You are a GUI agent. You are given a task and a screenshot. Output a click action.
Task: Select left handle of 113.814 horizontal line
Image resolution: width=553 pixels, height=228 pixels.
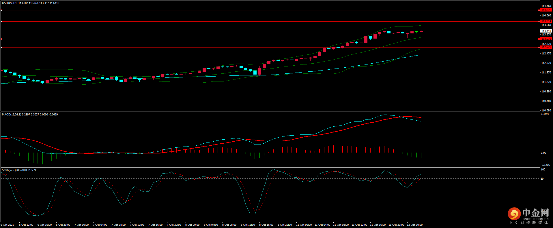click(1, 21)
